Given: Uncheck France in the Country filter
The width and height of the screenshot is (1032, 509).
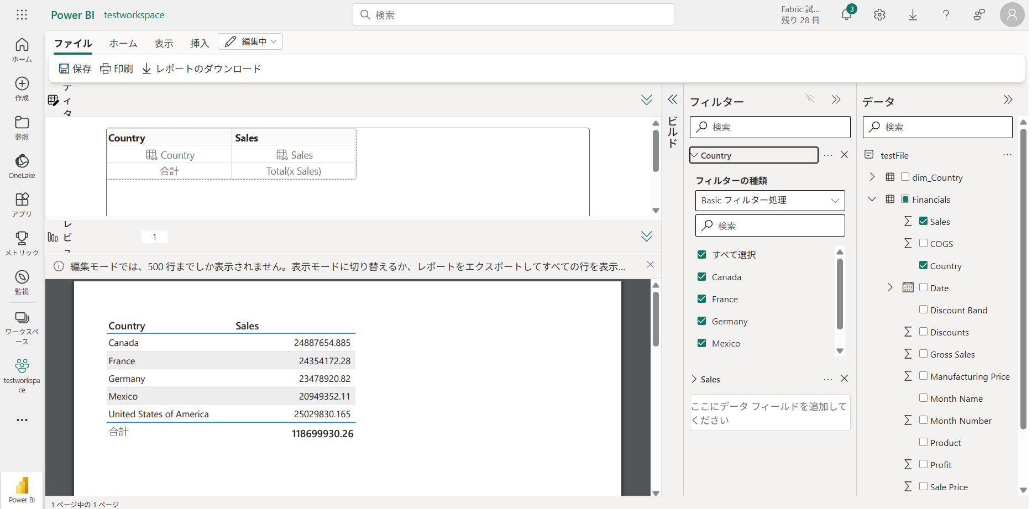Looking at the screenshot, I should click(702, 299).
